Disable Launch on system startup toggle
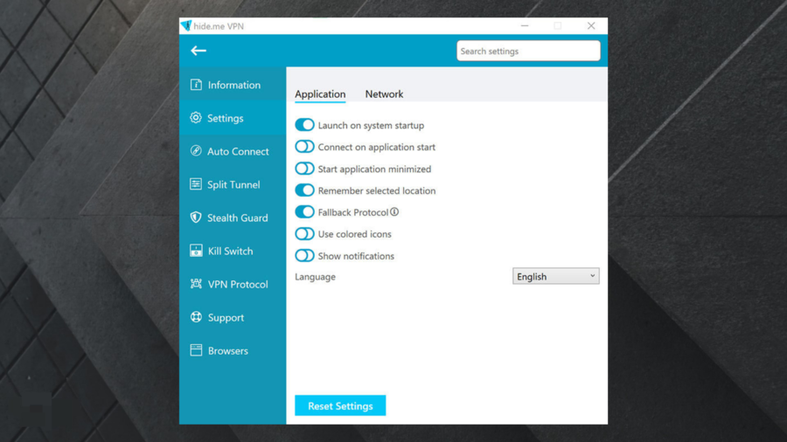Screen dimensions: 787x442 coord(304,125)
